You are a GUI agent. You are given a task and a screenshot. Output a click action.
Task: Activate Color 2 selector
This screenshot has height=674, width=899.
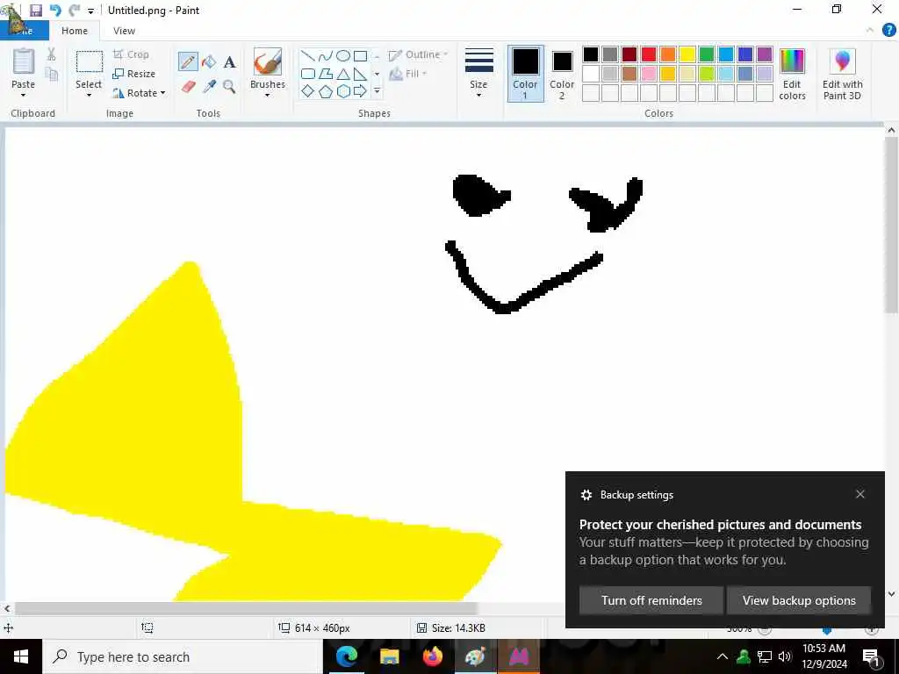[562, 74]
